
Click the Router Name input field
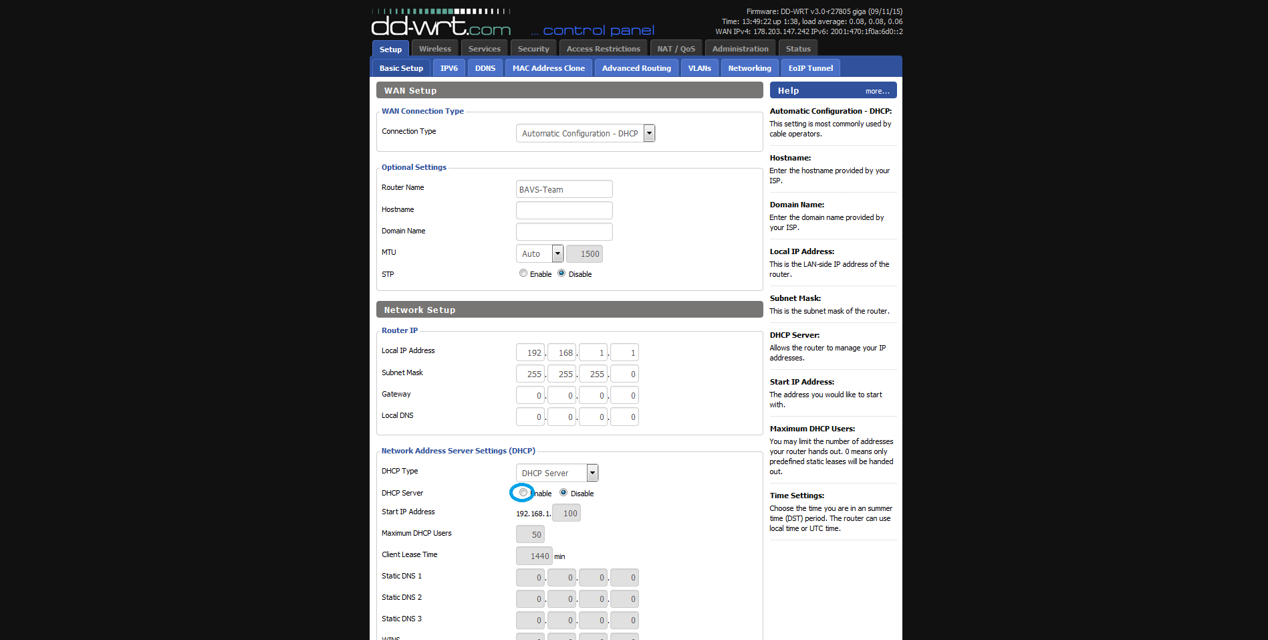click(x=564, y=189)
